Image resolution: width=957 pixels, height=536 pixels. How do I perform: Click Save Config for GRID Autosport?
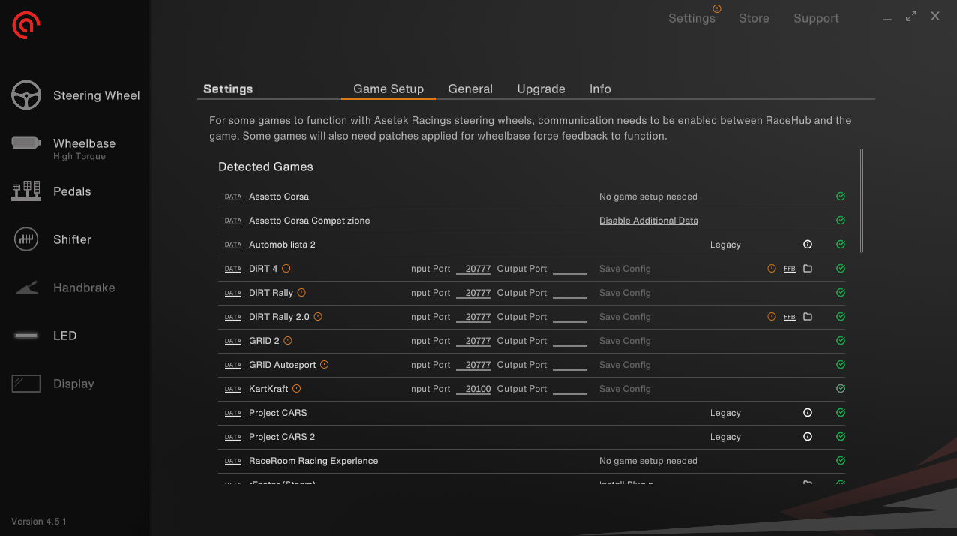point(625,365)
